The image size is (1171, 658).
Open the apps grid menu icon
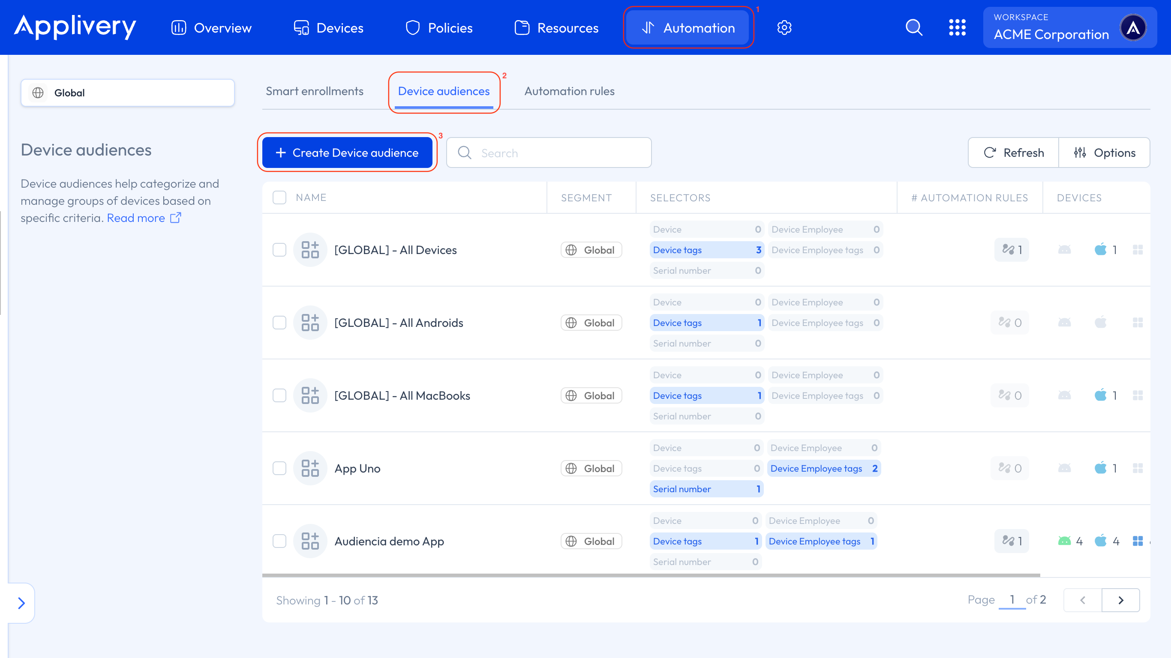[958, 27]
